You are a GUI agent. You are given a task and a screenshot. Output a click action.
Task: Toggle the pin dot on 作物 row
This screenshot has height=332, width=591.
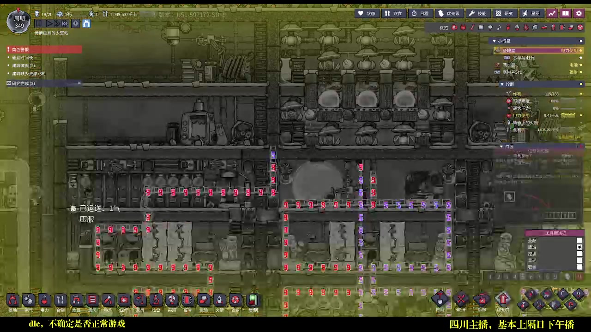click(581, 94)
